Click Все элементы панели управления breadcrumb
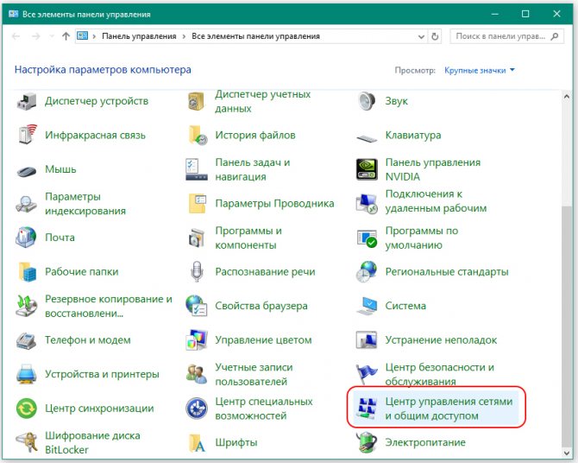The width and height of the screenshot is (578, 463). [255, 36]
